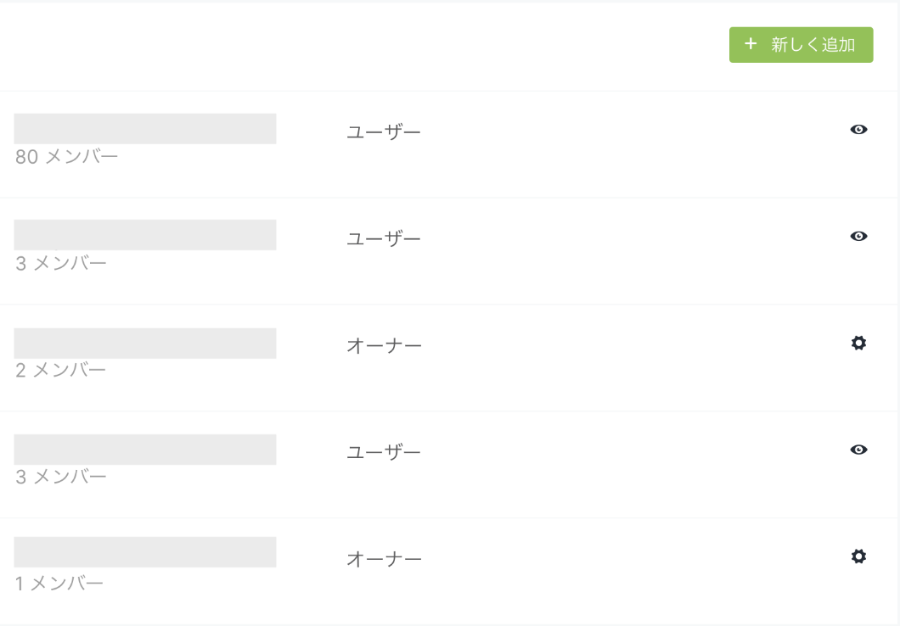
Task: Open the group name above 1 メンバー
Action: (x=144, y=552)
